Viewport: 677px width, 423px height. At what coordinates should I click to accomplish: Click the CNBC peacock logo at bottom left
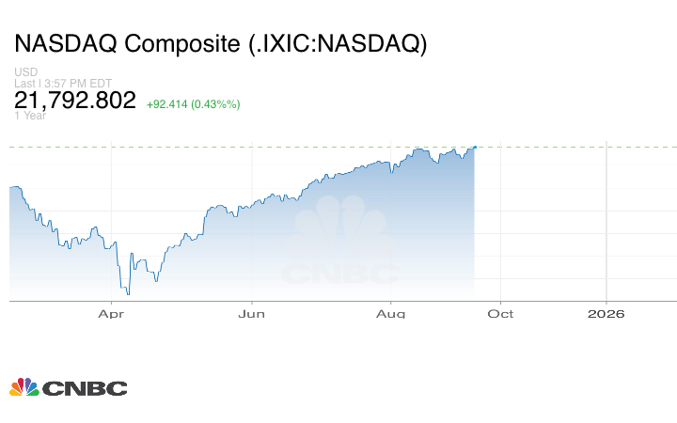24,387
